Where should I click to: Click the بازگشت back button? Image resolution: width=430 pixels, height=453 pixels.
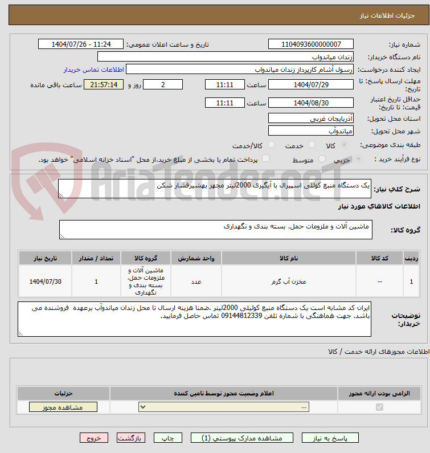click(x=131, y=438)
